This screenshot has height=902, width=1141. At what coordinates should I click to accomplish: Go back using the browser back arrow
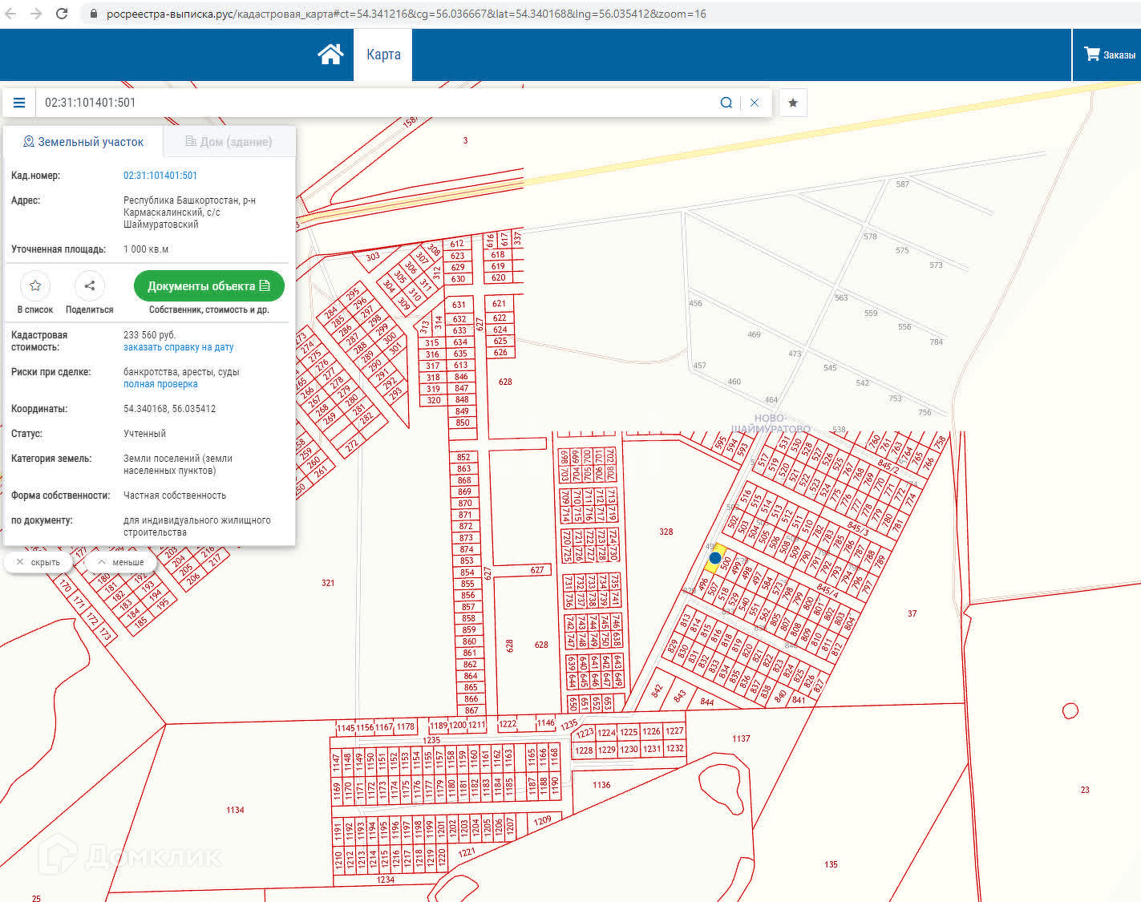pyautogui.click(x=11, y=14)
